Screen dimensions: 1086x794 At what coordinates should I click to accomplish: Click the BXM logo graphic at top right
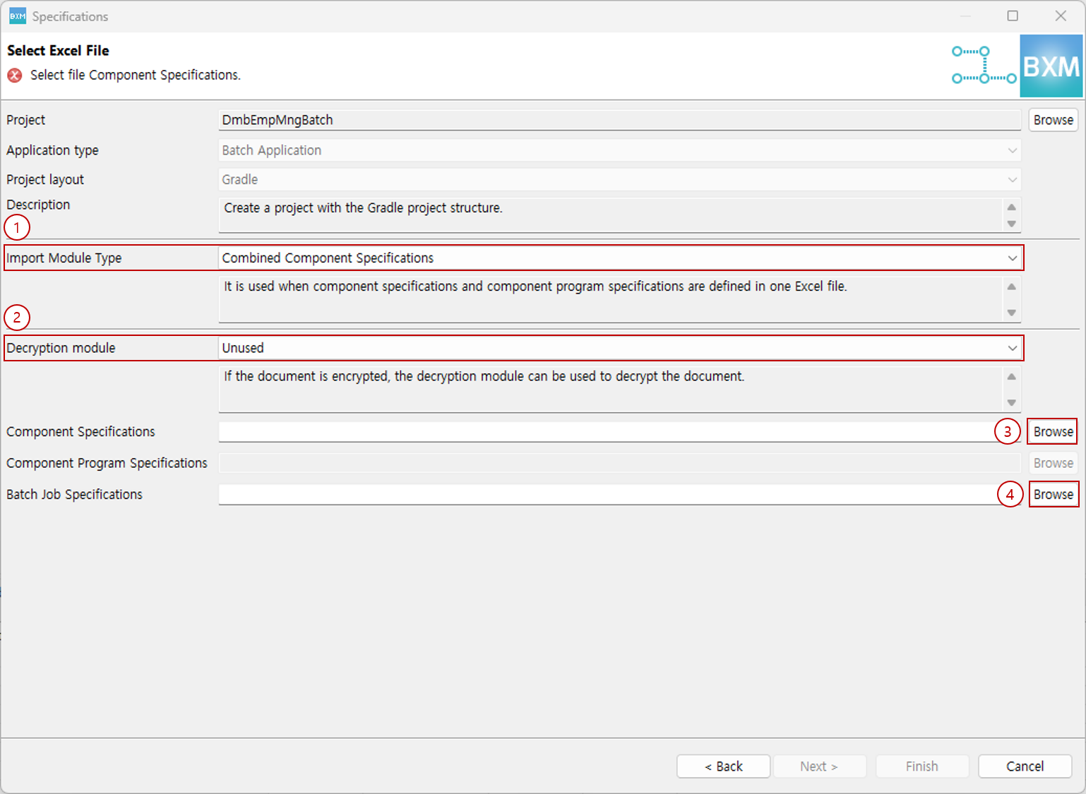point(1051,66)
